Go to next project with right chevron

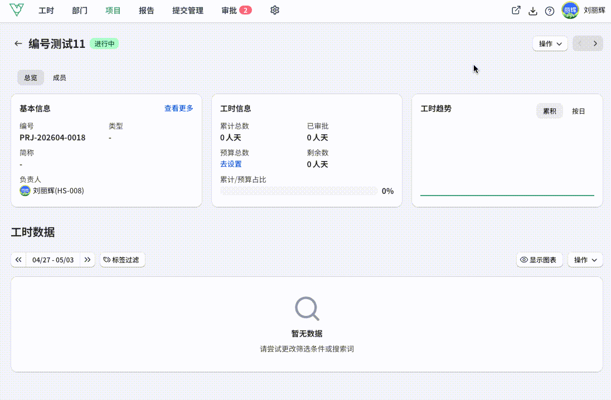point(595,43)
